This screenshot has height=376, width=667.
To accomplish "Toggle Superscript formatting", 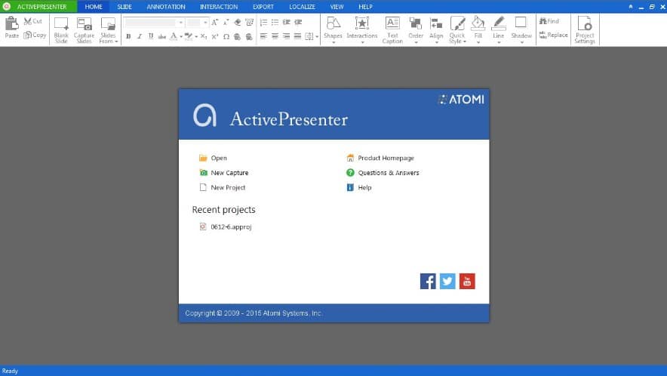I will (x=215, y=37).
